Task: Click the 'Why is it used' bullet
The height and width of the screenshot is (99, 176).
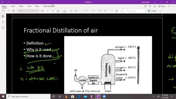Action: (38, 50)
